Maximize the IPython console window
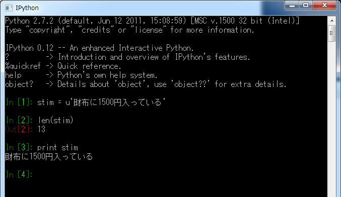This screenshot has width=341, height=197. [x=306, y=5]
